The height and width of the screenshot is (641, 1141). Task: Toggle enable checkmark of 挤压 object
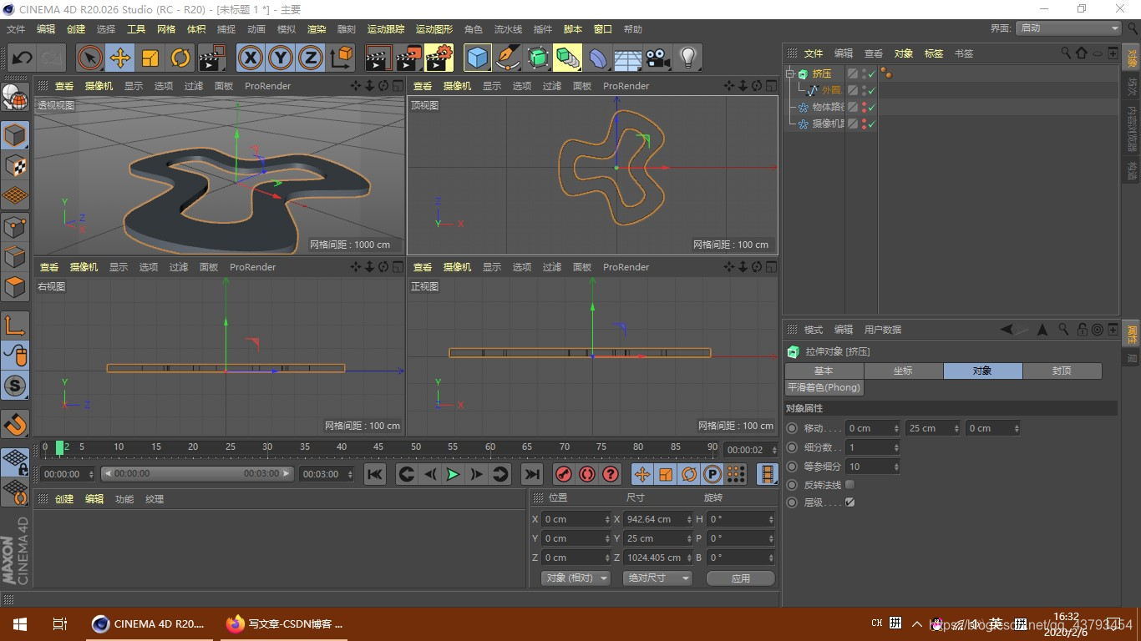872,73
